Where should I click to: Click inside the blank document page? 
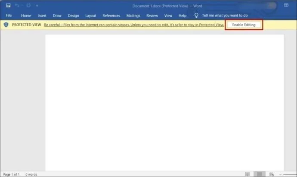164,102
